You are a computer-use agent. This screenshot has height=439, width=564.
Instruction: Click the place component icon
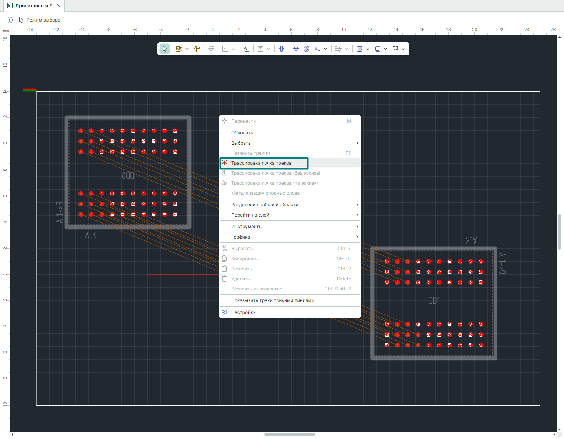click(x=282, y=49)
